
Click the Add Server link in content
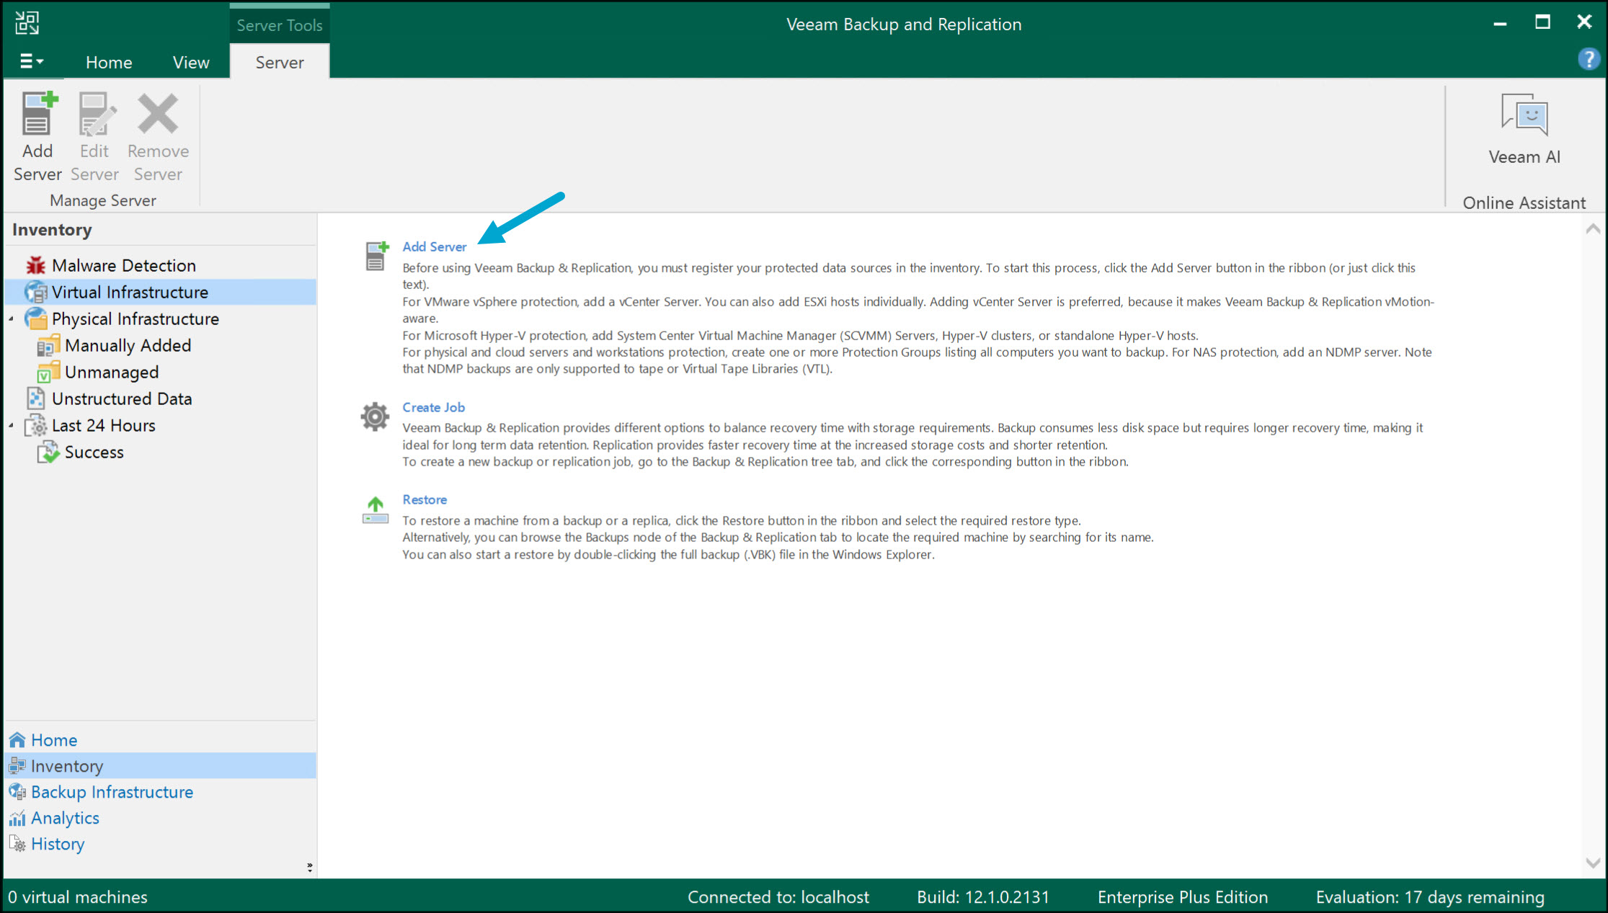(434, 246)
